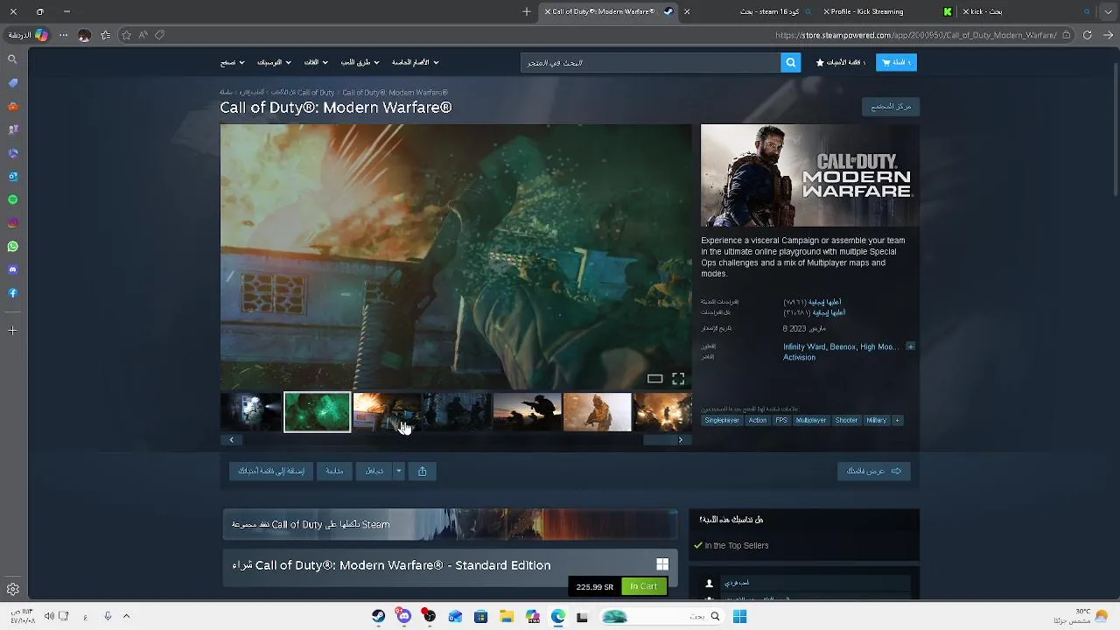Open the Infinity Ward developer link
1120x630 pixels.
(804, 346)
